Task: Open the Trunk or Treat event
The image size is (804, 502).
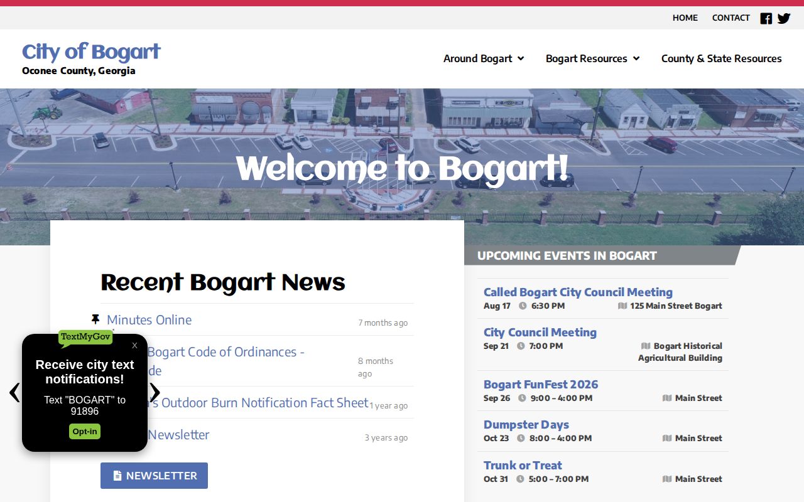Action: (523, 466)
